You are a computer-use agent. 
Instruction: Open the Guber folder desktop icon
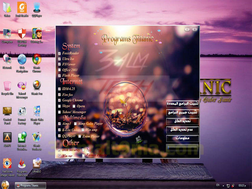7,9
